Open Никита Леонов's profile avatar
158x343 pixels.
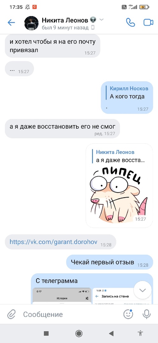tap(31, 23)
